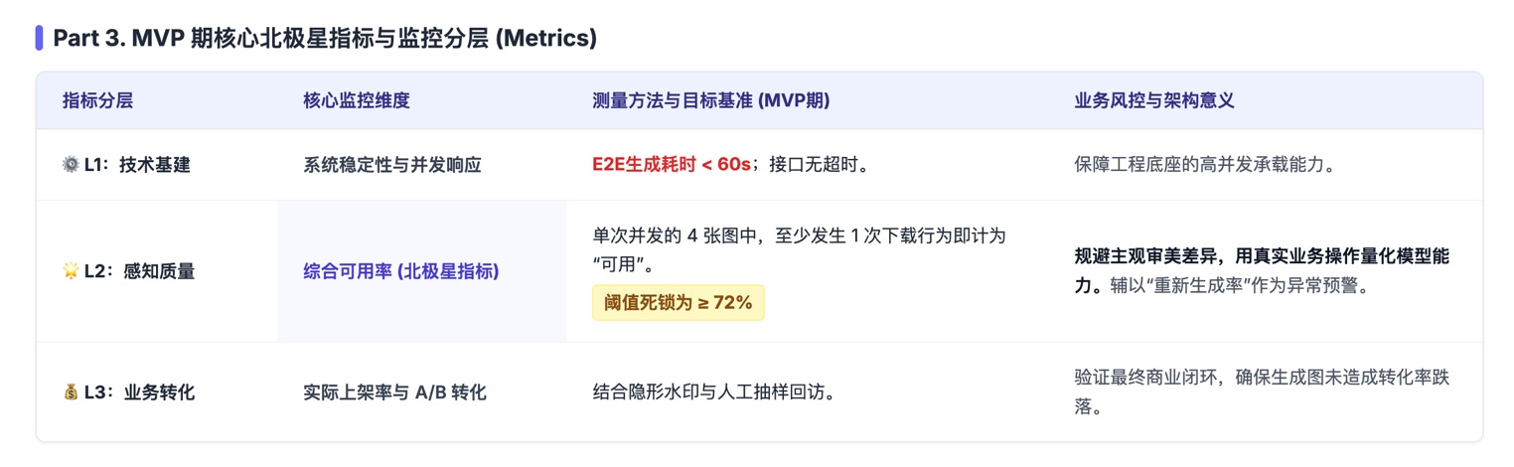Click the star icon beside L2 感知质量
The width and height of the screenshot is (1514, 467).
tap(70, 271)
